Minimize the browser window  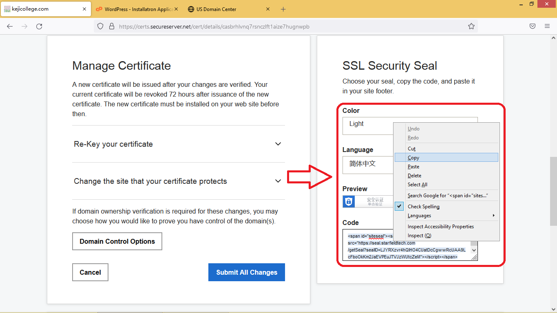521,4
